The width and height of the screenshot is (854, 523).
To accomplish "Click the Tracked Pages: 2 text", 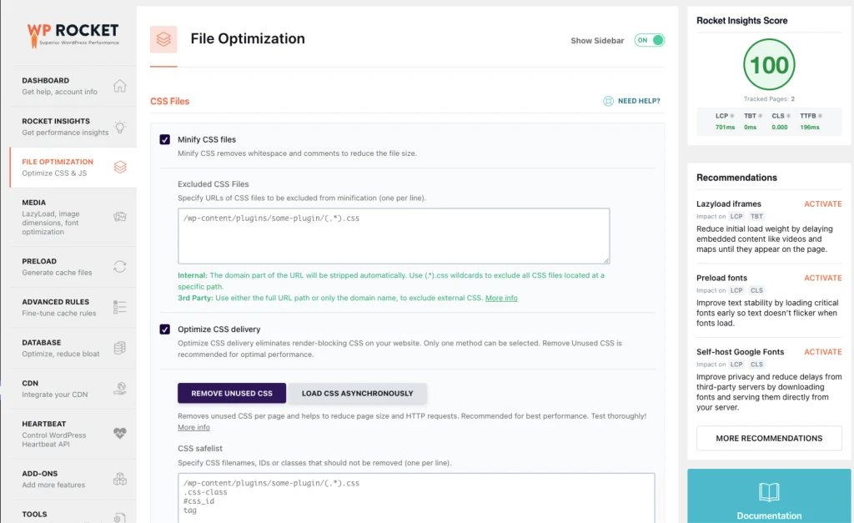I will tap(769, 99).
